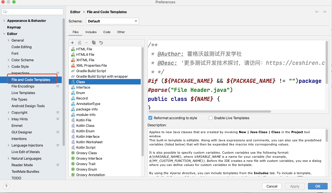Click the settings search field
Screen dimensions: 332x193
click(32, 12)
